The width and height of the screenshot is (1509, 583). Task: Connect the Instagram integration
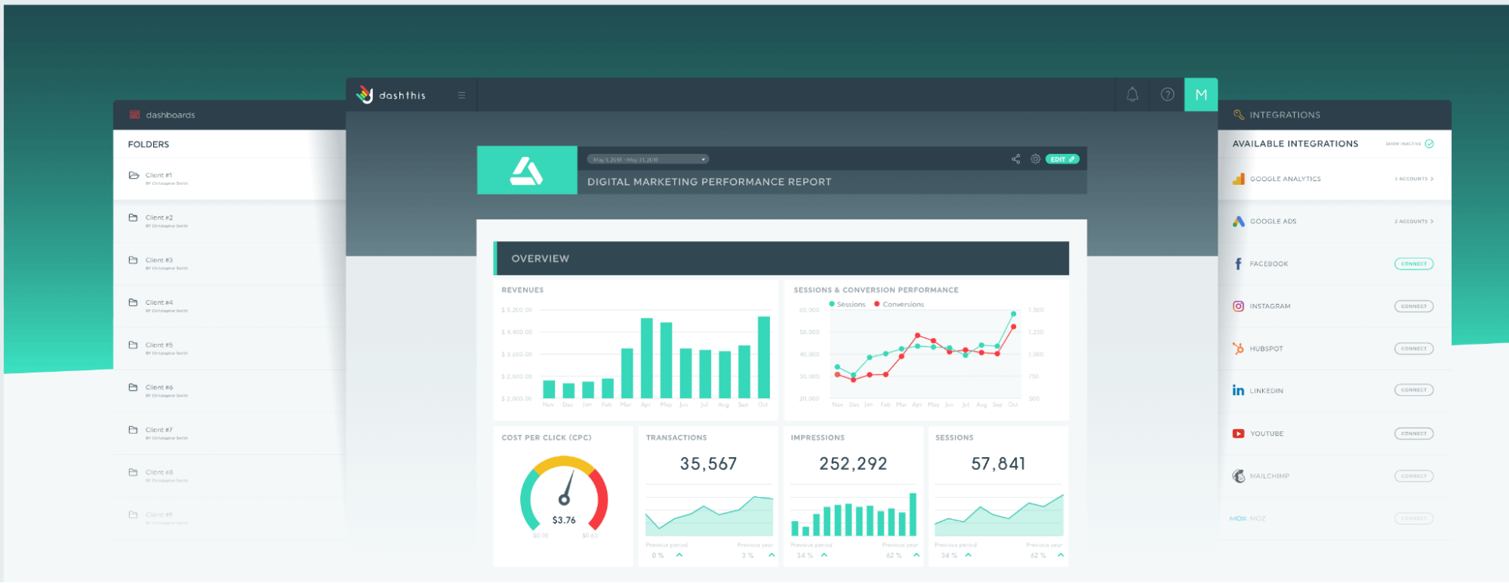(x=1413, y=306)
